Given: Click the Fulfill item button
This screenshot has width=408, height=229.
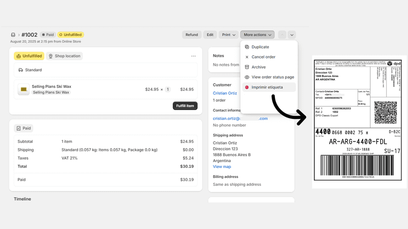Looking at the screenshot, I should click(185, 106).
